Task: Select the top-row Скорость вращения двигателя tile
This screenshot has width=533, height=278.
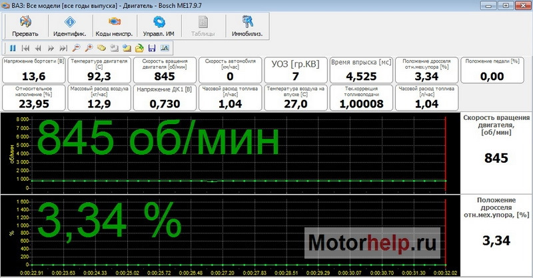Action: pyautogui.click(x=165, y=70)
